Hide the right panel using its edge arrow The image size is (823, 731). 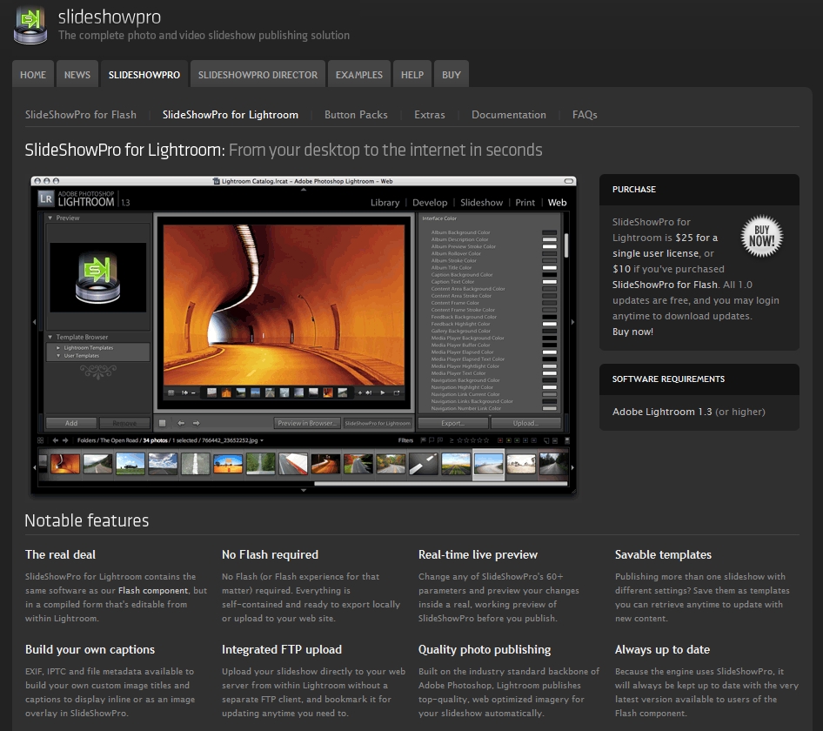coord(572,321)
